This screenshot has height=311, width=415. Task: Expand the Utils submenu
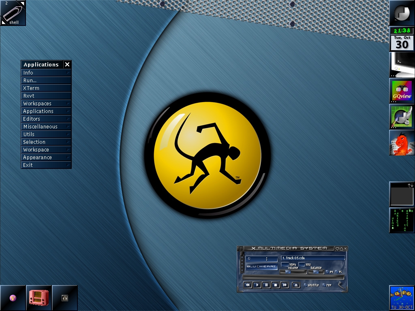(x=46, y=134)
